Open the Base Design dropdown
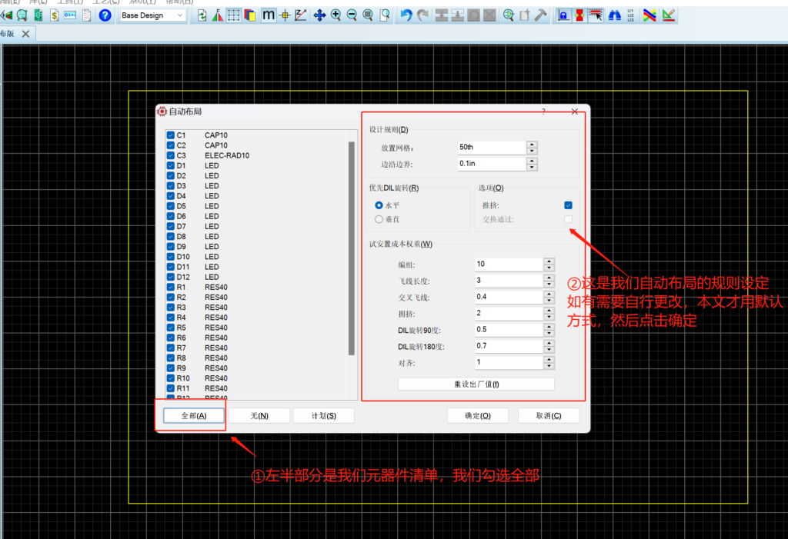This screenshot has height=539, width=788. point(153,15)
